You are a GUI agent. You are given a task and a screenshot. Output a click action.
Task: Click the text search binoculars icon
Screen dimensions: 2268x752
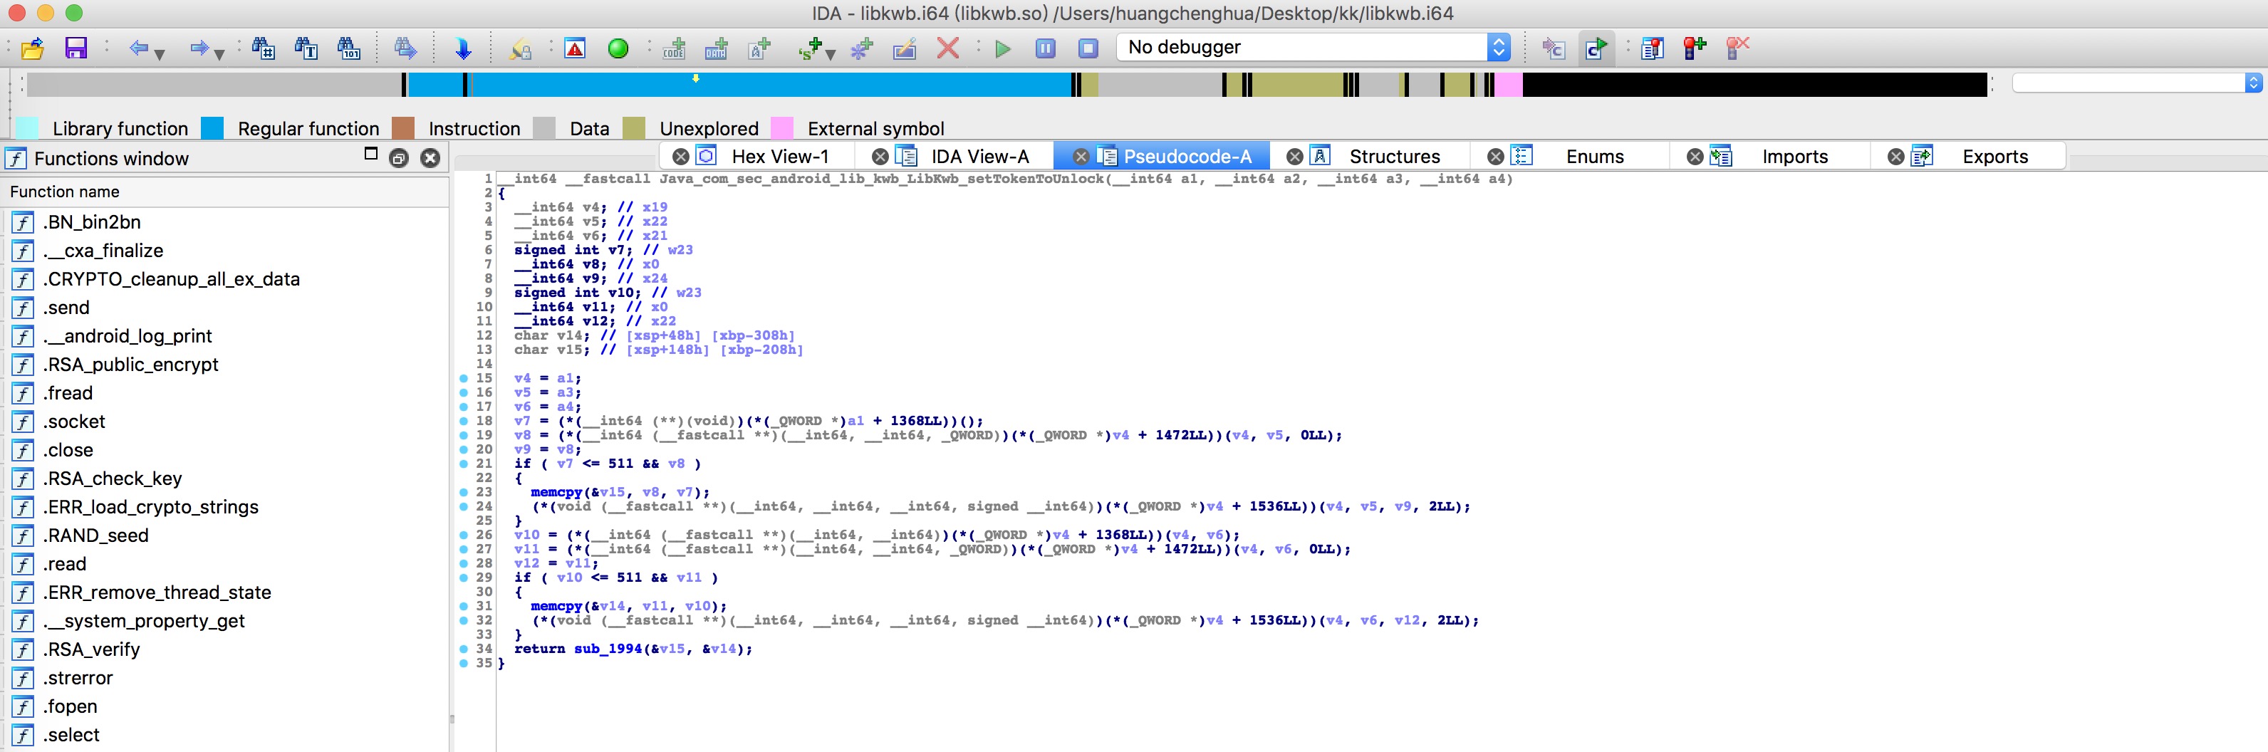[x=306, y=48]
